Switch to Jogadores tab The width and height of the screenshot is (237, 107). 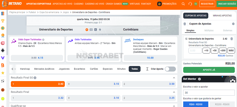click(64, 69)
